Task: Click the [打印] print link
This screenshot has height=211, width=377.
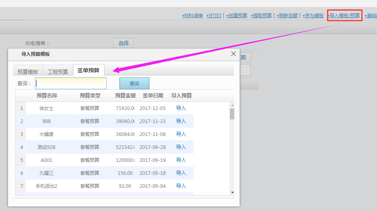Action: coord(214,16)
